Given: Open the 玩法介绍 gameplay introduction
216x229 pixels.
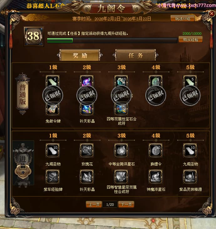Looking at the screenshot, I should point(183,18).
